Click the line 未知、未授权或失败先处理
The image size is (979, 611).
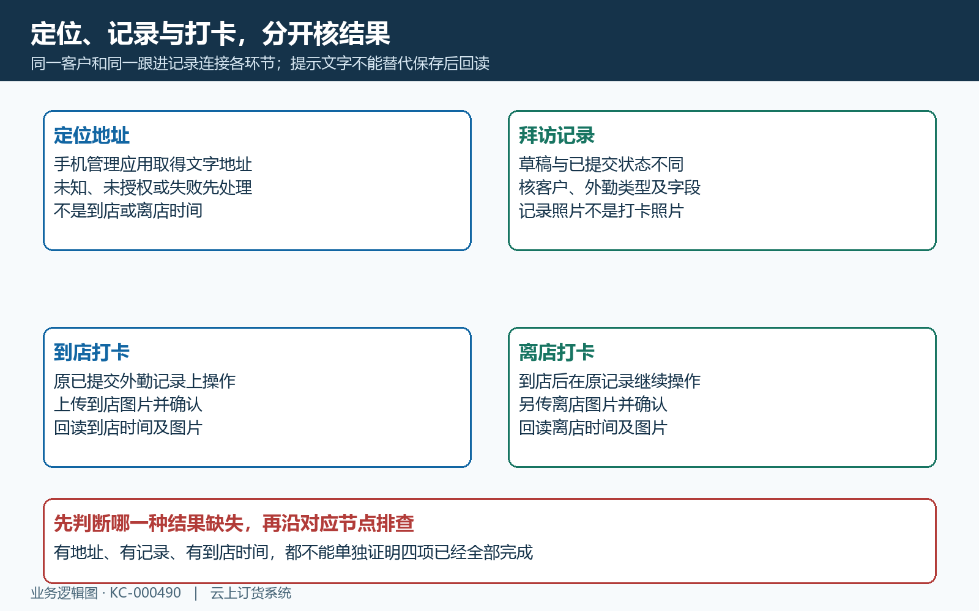tap(153, 188)
